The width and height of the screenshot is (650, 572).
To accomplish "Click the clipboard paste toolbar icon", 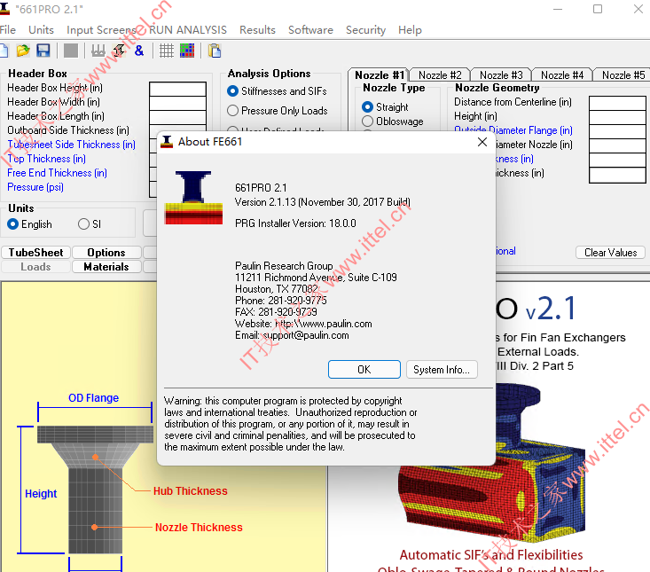I will pyautogui.click(x=215, y=51).
